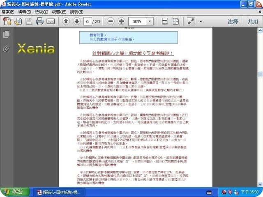The width and height of the screenshot is (263, 197).
Task: Open the 檔案(F) menu
Action: 8,12
